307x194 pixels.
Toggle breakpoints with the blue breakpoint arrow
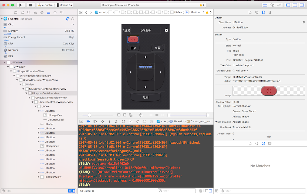point(88,121)
